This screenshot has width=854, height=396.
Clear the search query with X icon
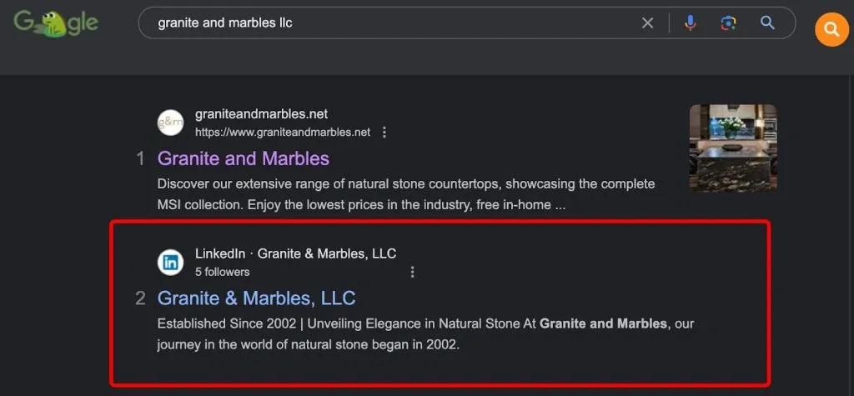(647, 23)
